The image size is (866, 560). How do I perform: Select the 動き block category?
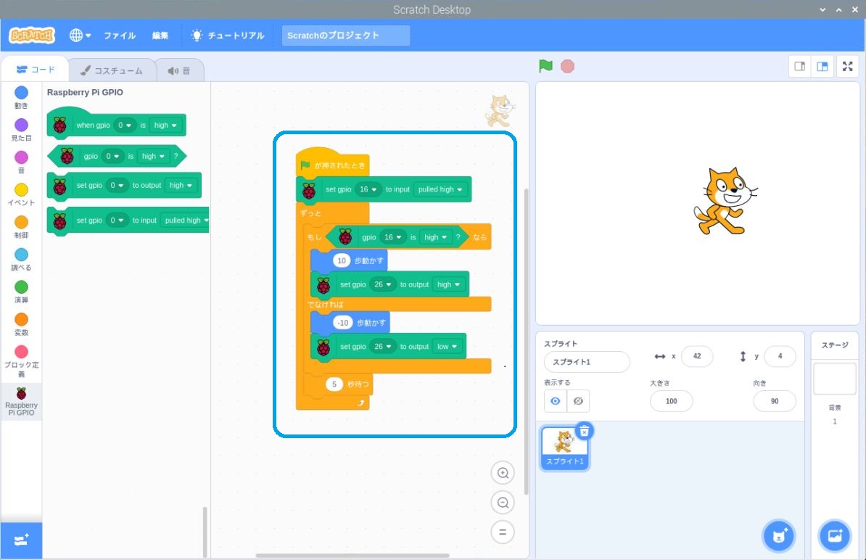[x=21, y=97]
